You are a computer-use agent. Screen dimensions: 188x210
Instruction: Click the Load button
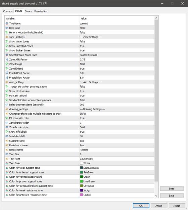coord(172,188)
